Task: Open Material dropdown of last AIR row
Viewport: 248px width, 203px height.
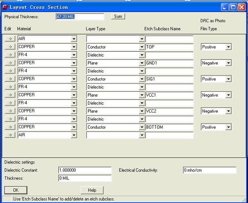Action: [x=74, y=135]
